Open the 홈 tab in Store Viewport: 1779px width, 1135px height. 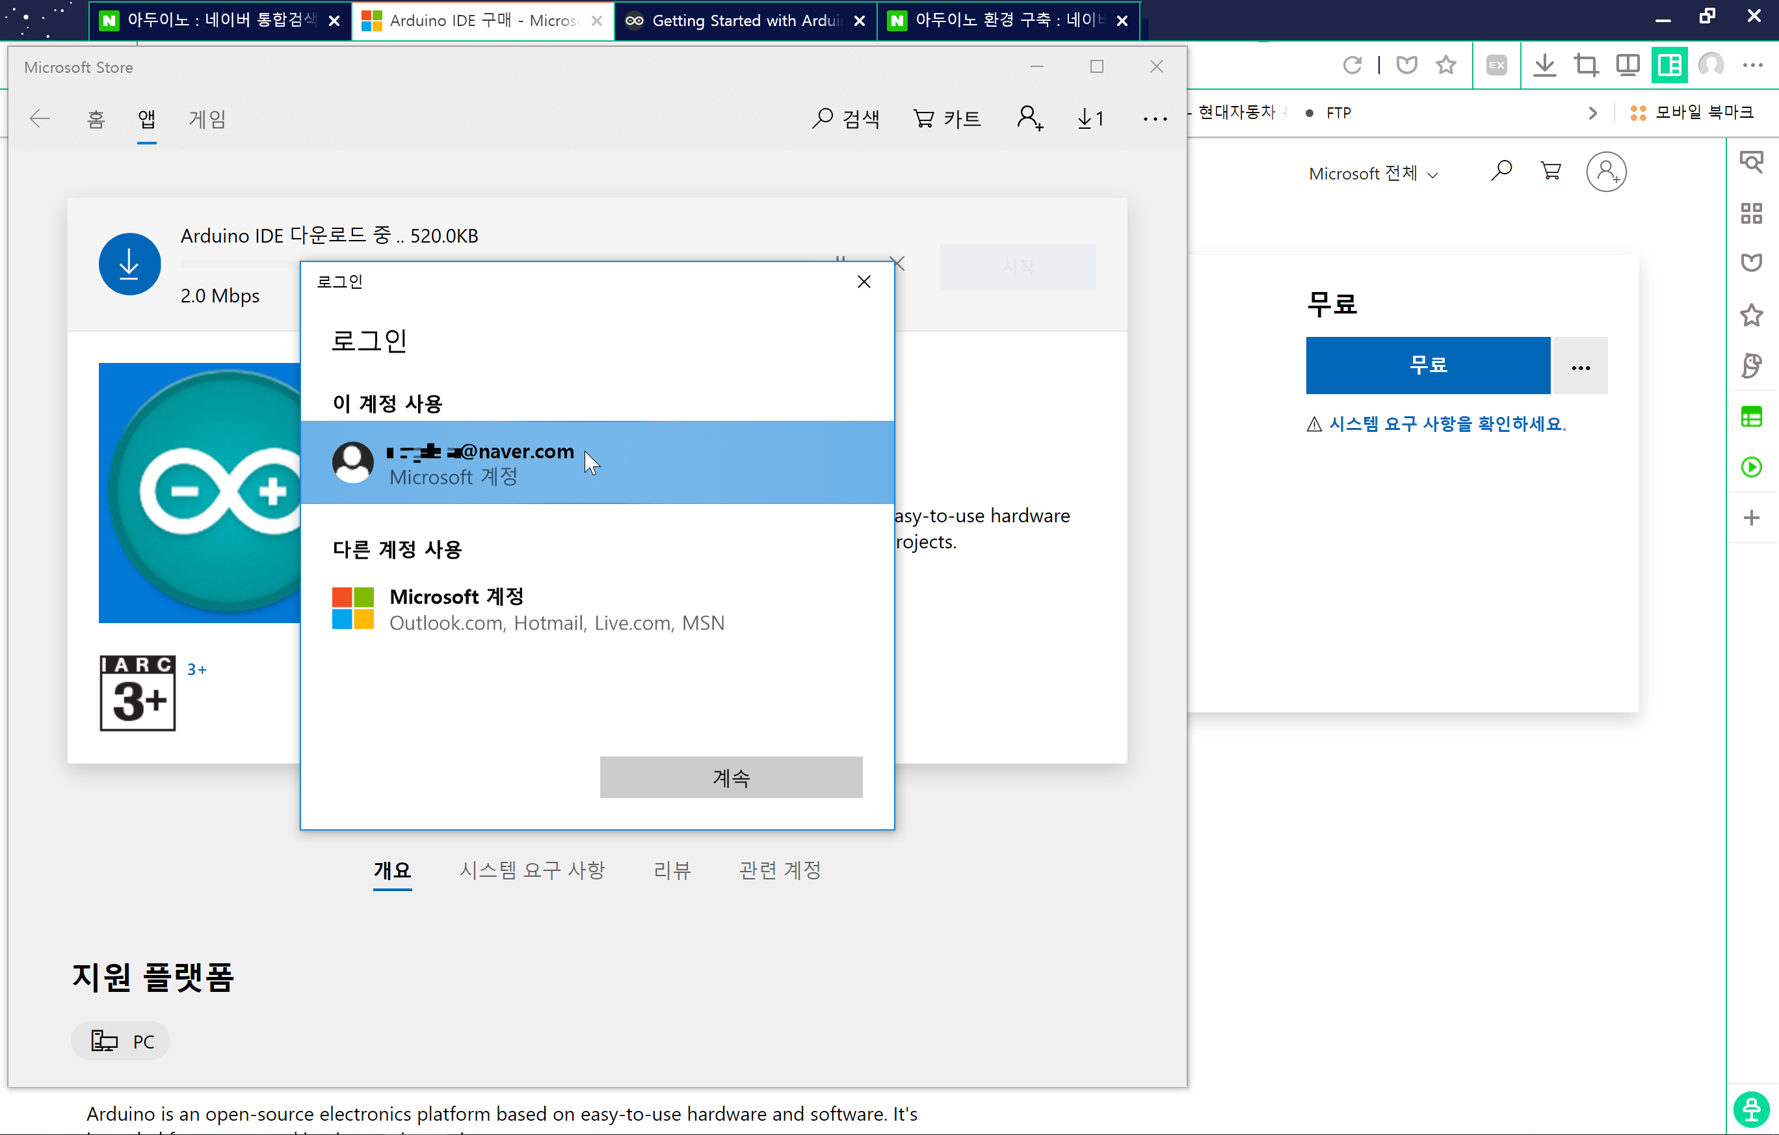[x=96, y=119]
